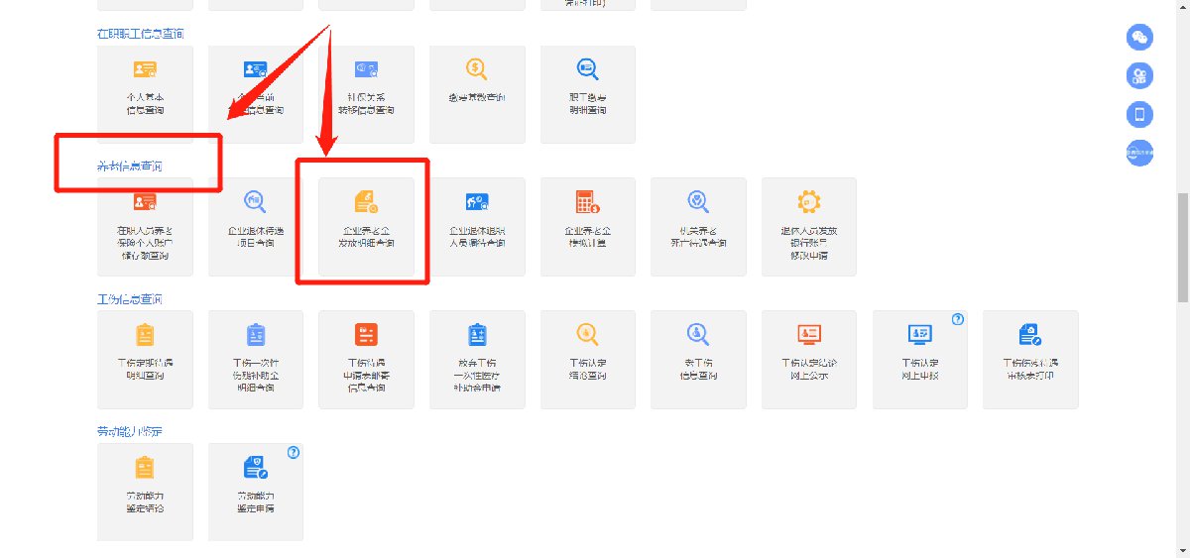The height and width of the screenshot is (558, 1190).
Task: Open 企业养老金发放明细查询 tile
Action: point(366,225)
